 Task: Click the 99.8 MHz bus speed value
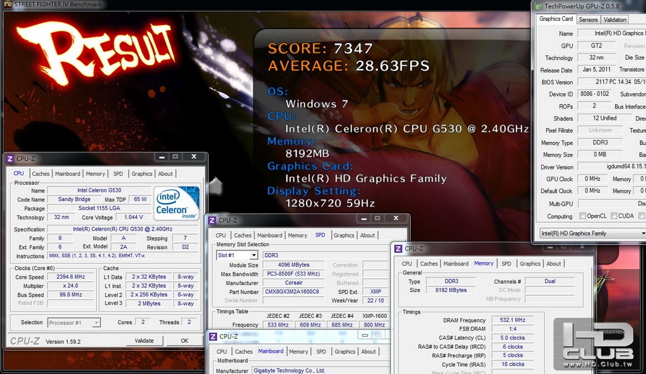click(71, 295)
